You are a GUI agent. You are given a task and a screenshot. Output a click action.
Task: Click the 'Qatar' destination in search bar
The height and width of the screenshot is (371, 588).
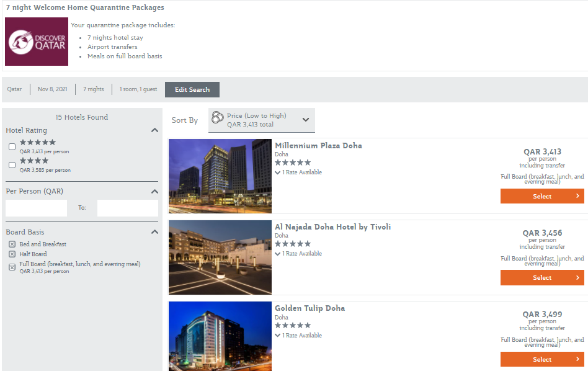[x=14, y=89]
